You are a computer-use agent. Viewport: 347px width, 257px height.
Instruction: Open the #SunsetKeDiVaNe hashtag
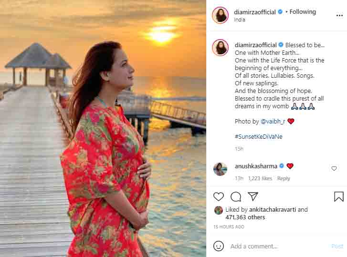coord(259,136)
